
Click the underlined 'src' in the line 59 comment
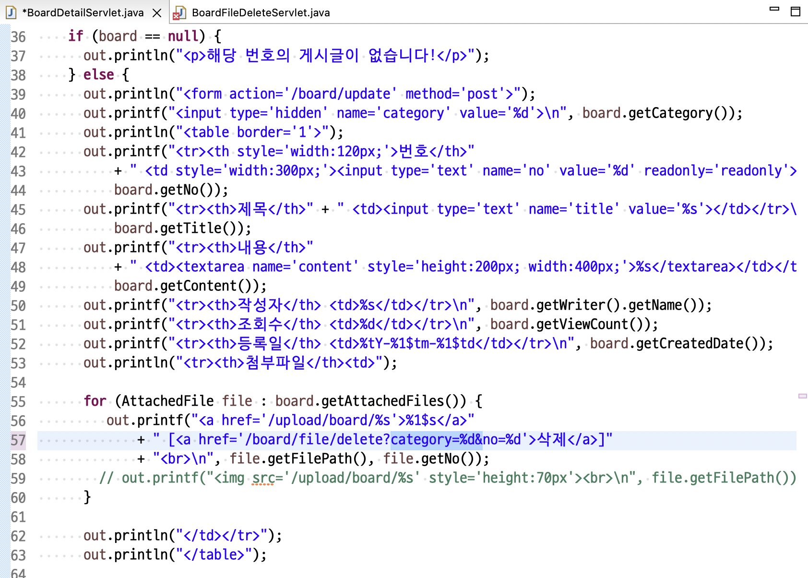[263, 478]
